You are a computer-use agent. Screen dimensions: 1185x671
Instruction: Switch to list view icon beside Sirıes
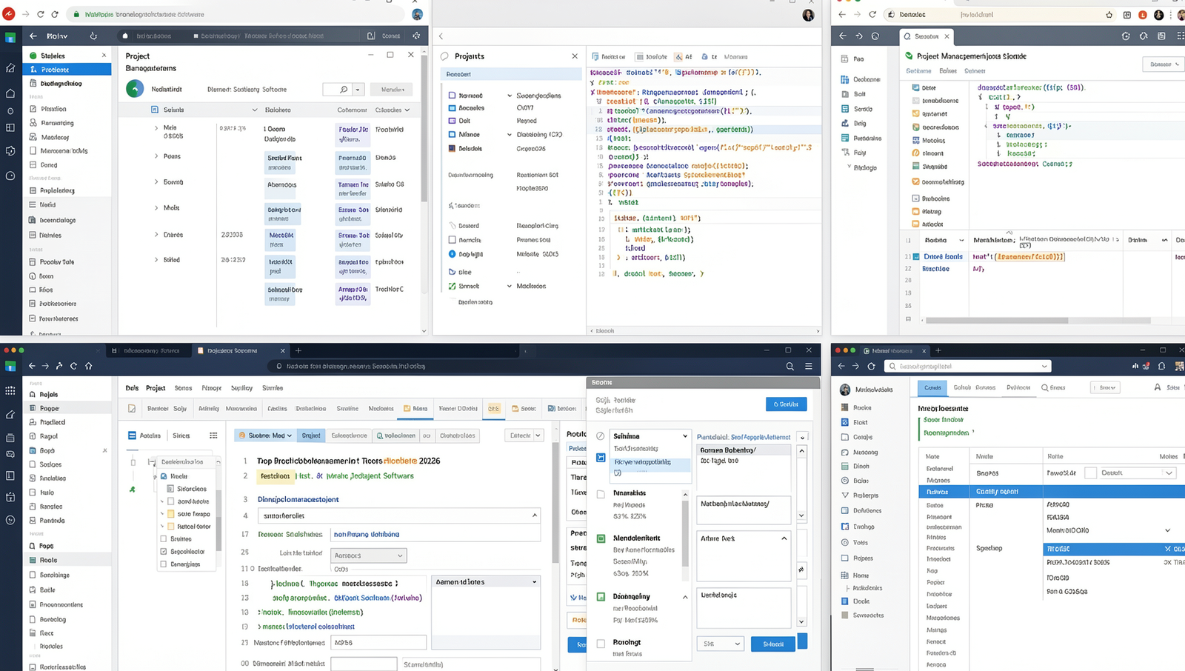click(213, 435)
